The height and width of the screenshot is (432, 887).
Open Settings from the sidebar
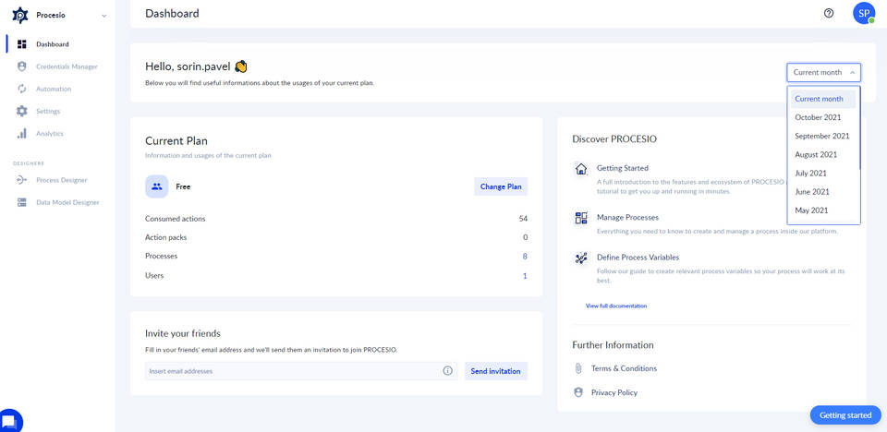[x=48, y=112]
